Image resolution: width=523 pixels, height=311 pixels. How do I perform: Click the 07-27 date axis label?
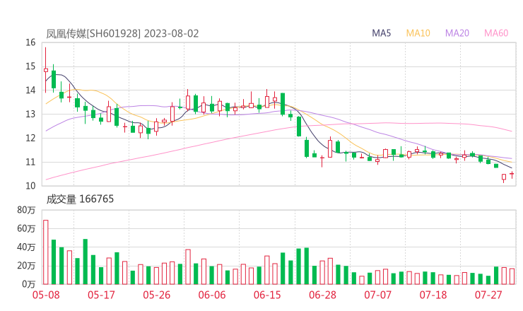(x=488, y=295)
